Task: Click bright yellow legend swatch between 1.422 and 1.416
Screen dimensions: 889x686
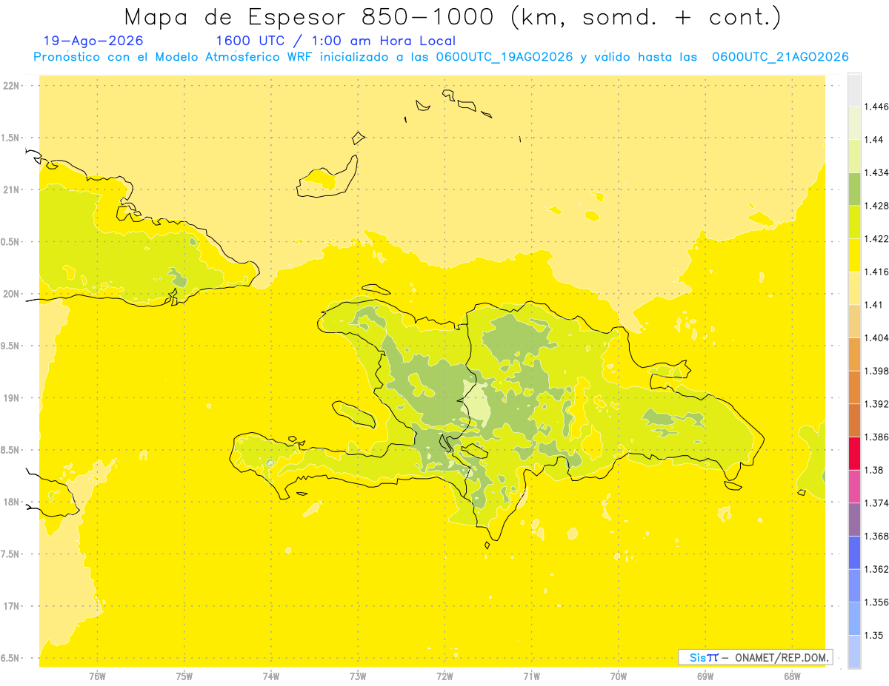Action: [x=854, y=255]
